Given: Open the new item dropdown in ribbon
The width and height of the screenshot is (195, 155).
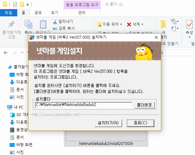Looking at the screenshot, I should coord(175,21).
